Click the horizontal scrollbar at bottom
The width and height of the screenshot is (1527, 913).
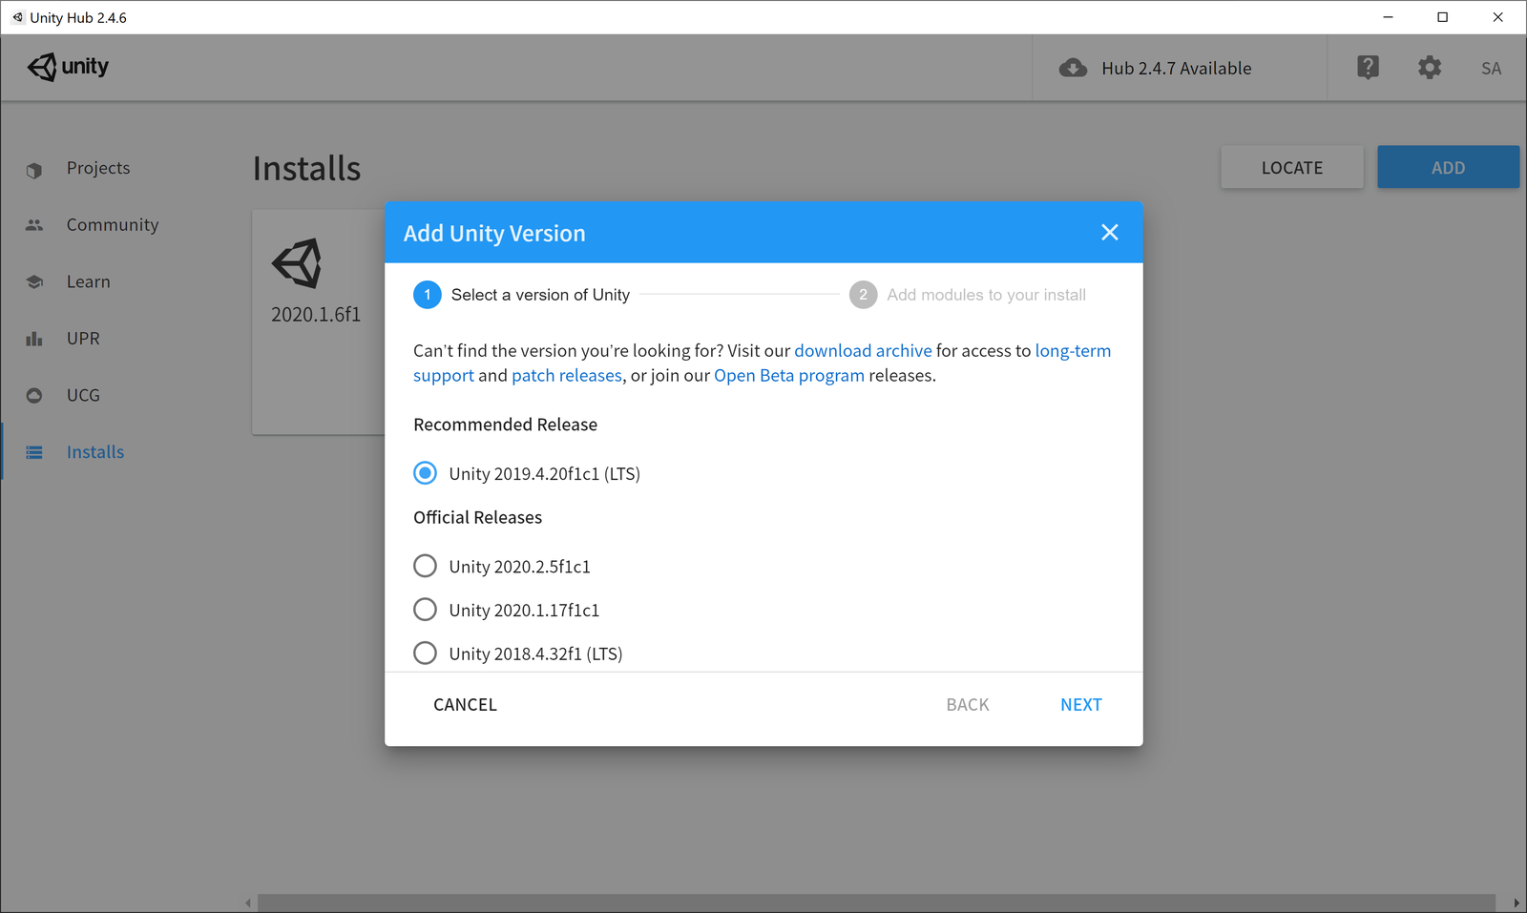coord(875,903)
